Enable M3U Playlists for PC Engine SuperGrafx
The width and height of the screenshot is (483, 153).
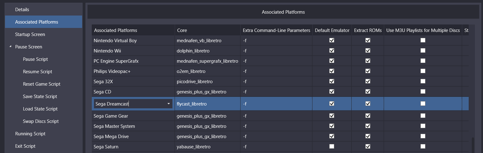(x=423, y=61)
